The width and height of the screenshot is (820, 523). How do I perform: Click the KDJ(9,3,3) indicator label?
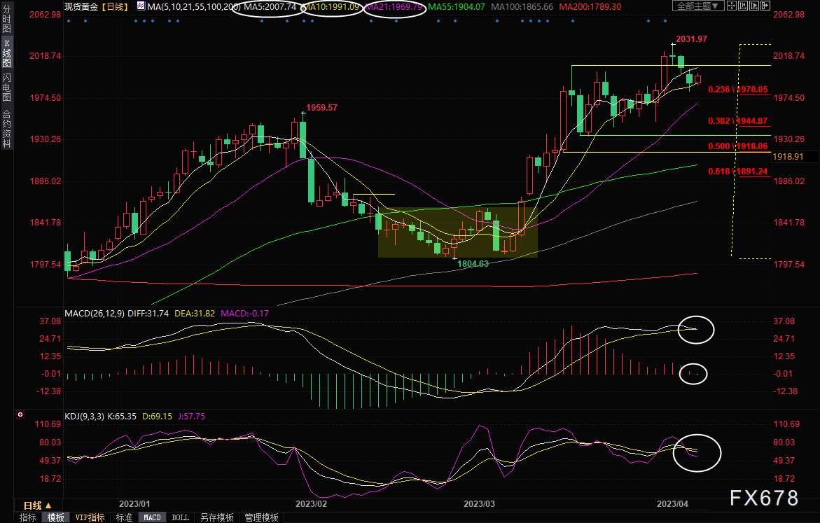point(84,417)
